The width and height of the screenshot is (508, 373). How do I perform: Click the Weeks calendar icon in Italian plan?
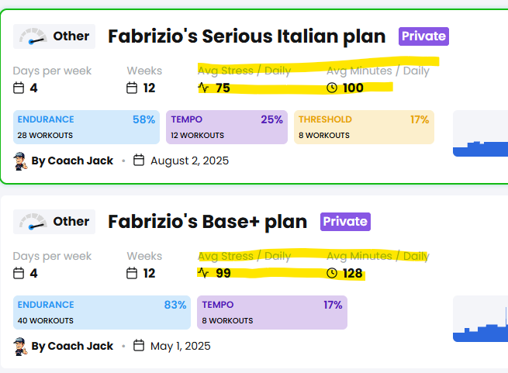[132, 88]
